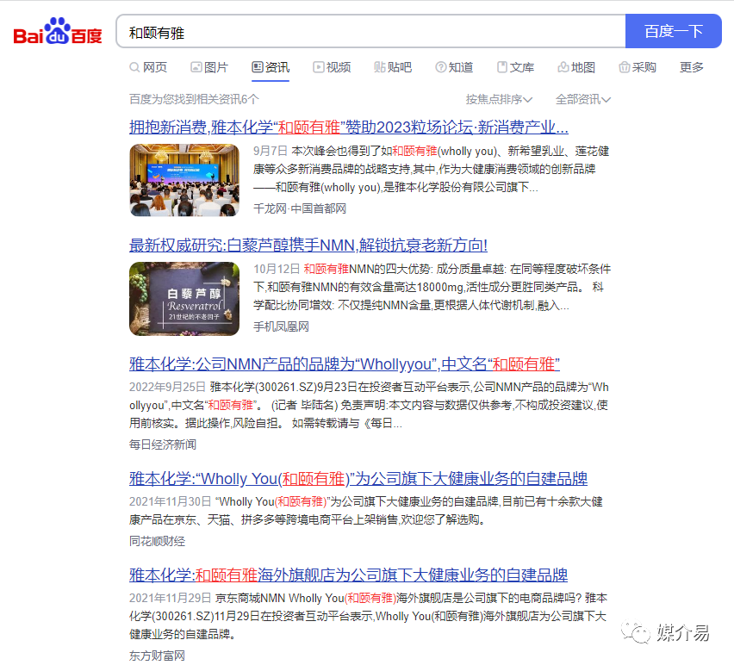Click the 图片 tab picture icon
Viewport: 734px width, 665px height.
coord(196,67)
